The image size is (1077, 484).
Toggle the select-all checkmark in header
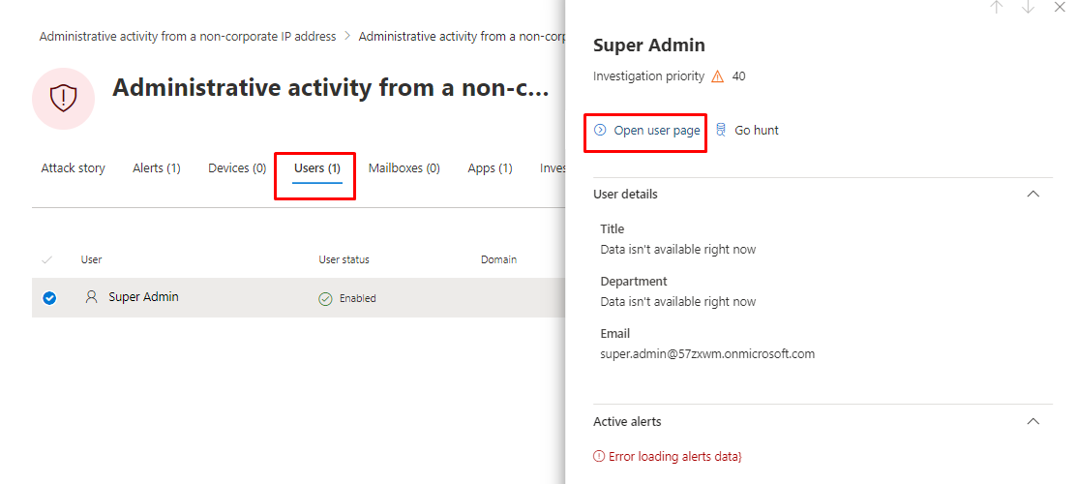click(47, 259)
